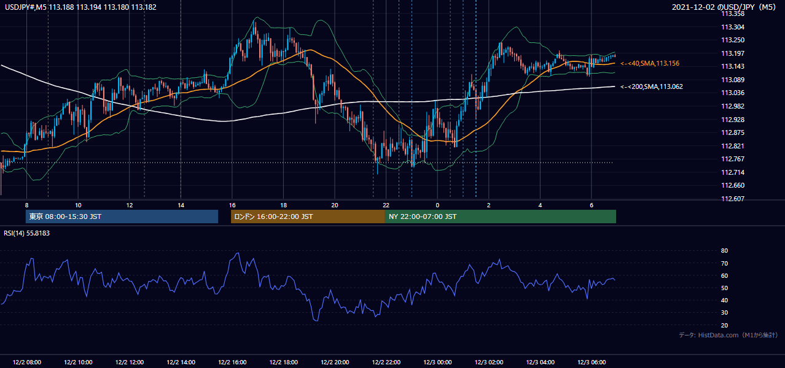Click the 2021-12-02 のUSD/JPY (M5) chart title
Screen dimensions: 785x368
click(725, 7)
